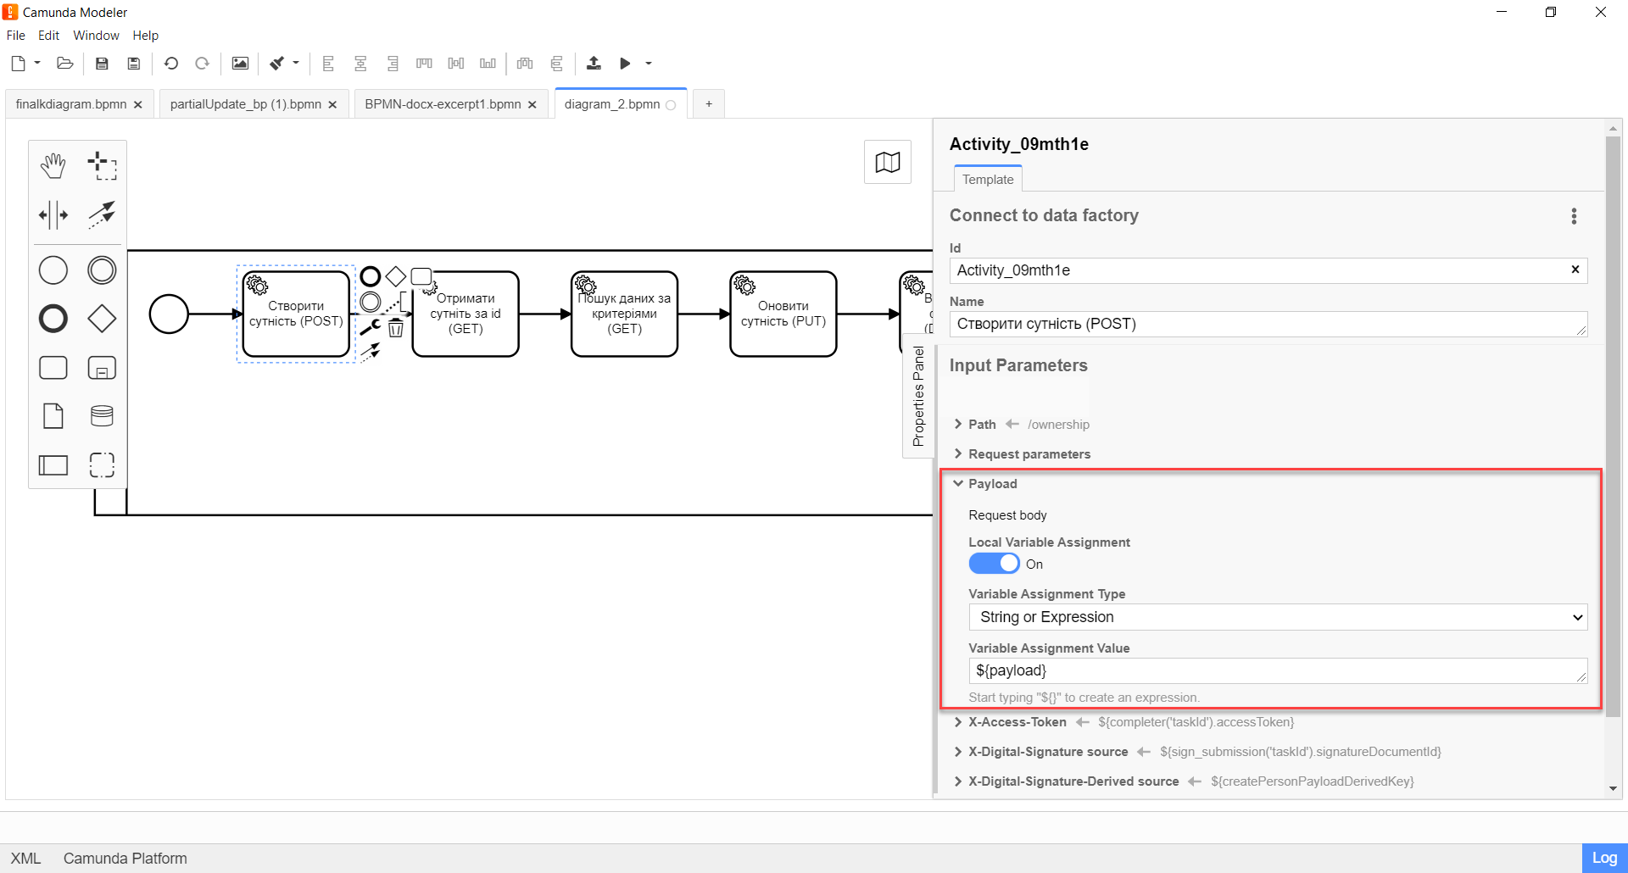1628x873 pixels.
Task: Open a new diagram tab with plus button
Action: (709, 104)
